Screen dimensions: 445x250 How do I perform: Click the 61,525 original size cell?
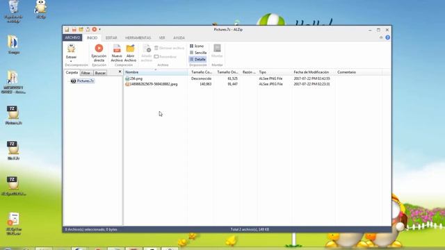click(233, 78)
